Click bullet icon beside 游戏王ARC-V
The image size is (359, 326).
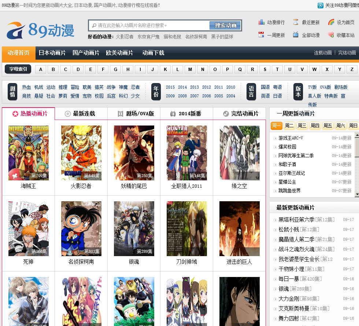click(x=275, y=138)
